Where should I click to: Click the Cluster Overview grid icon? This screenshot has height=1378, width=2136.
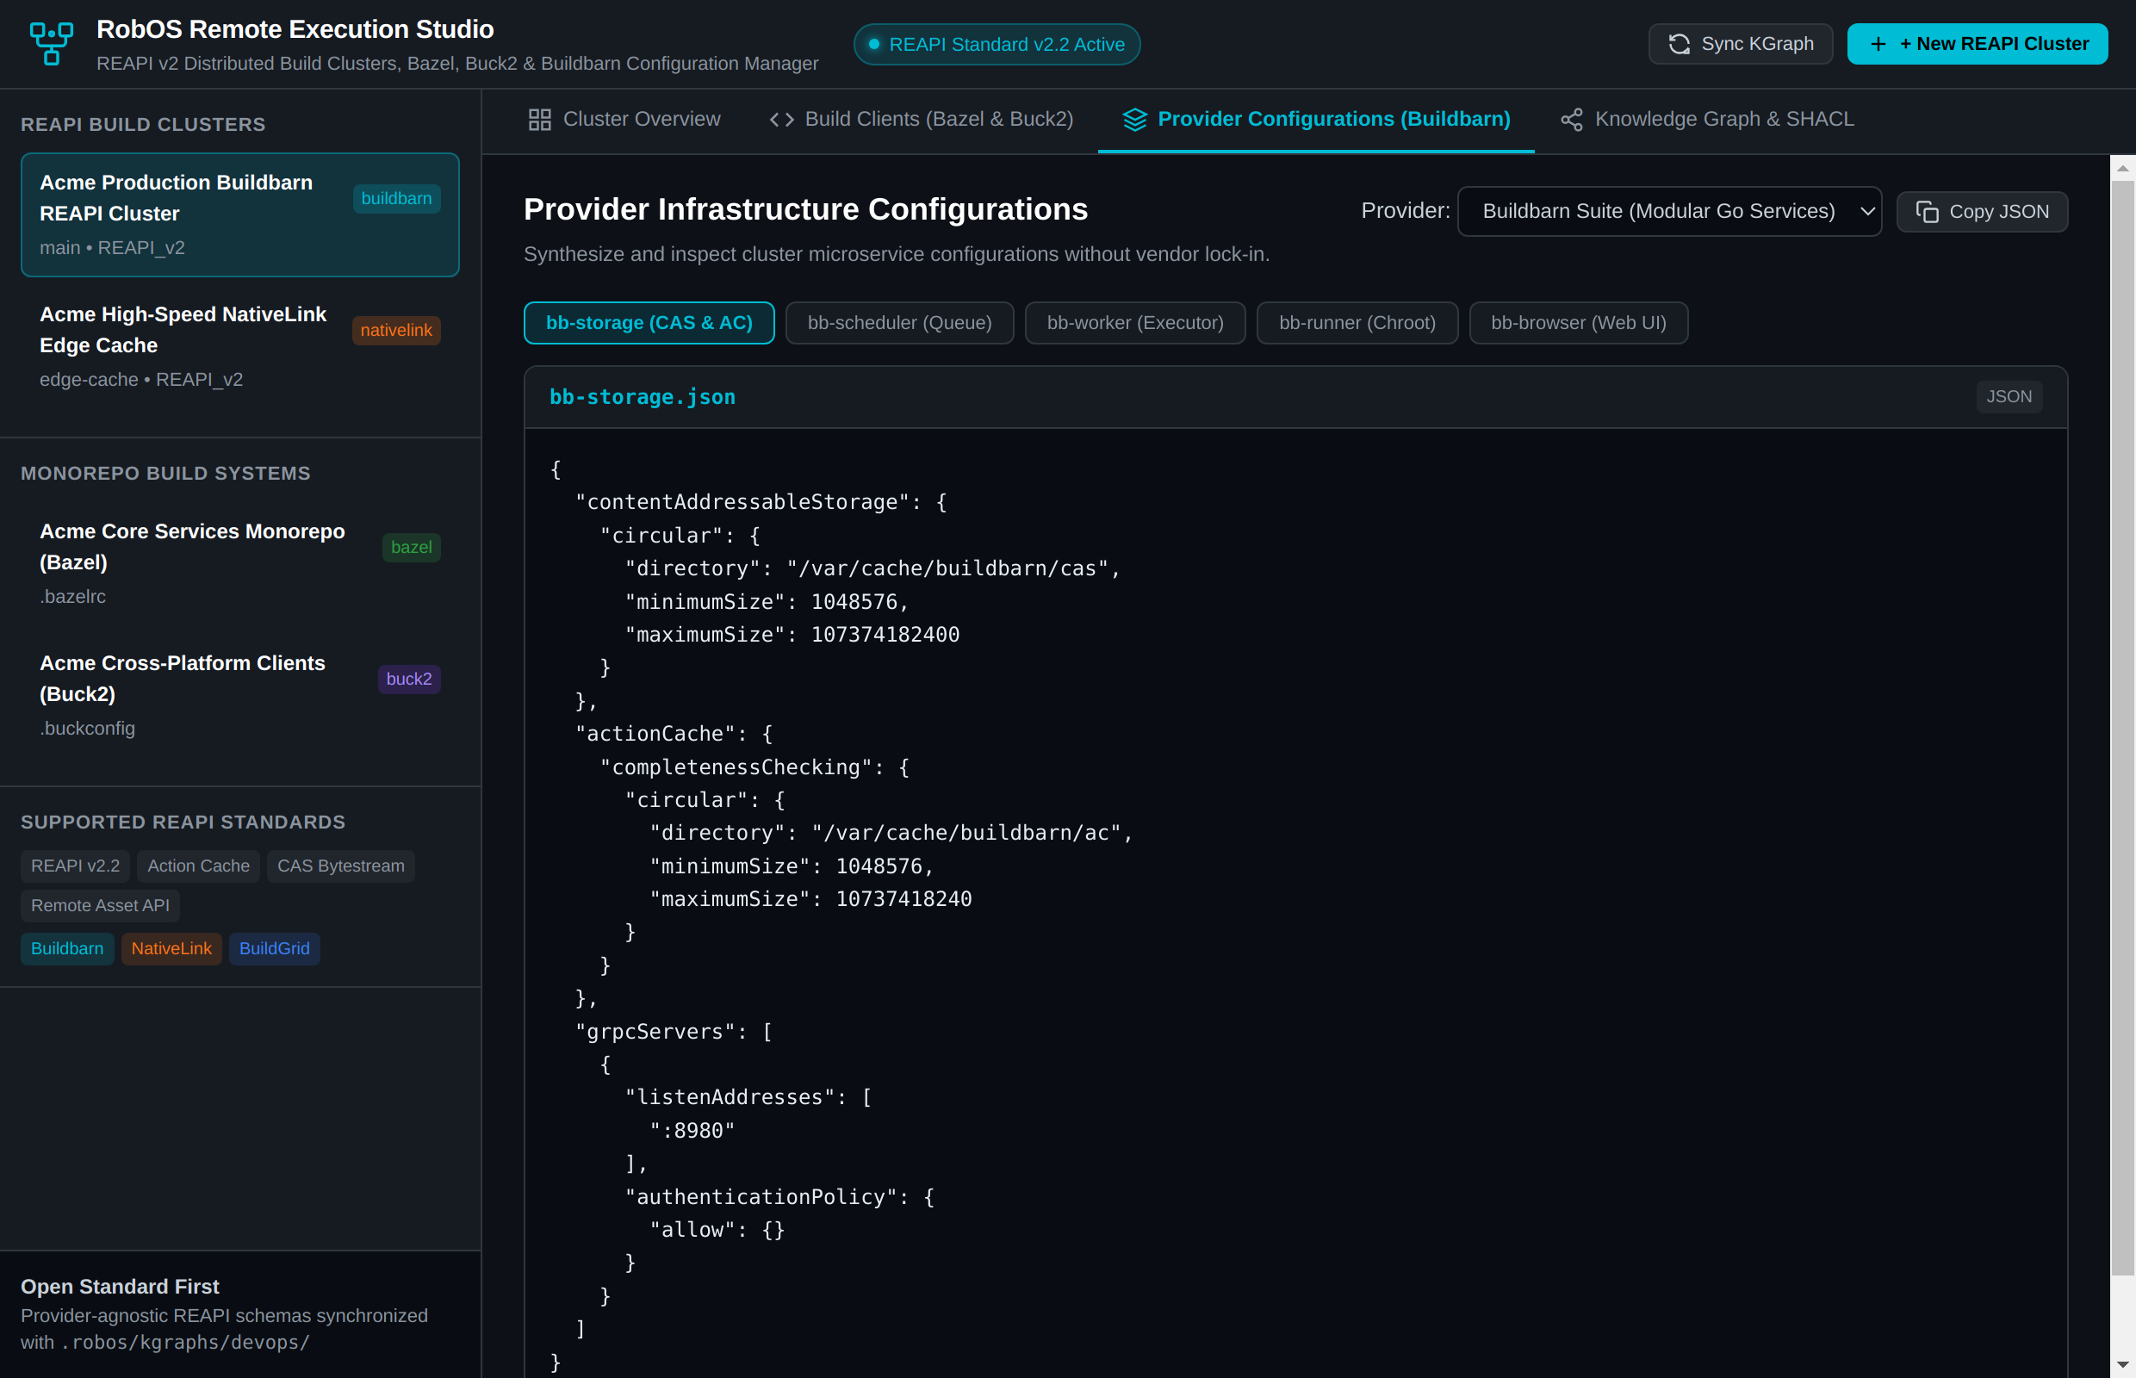pos(539,119)
